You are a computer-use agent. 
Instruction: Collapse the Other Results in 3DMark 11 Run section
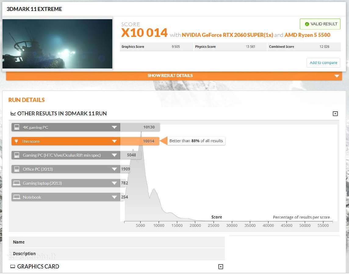pyautogui.click(x=335, y=114)
